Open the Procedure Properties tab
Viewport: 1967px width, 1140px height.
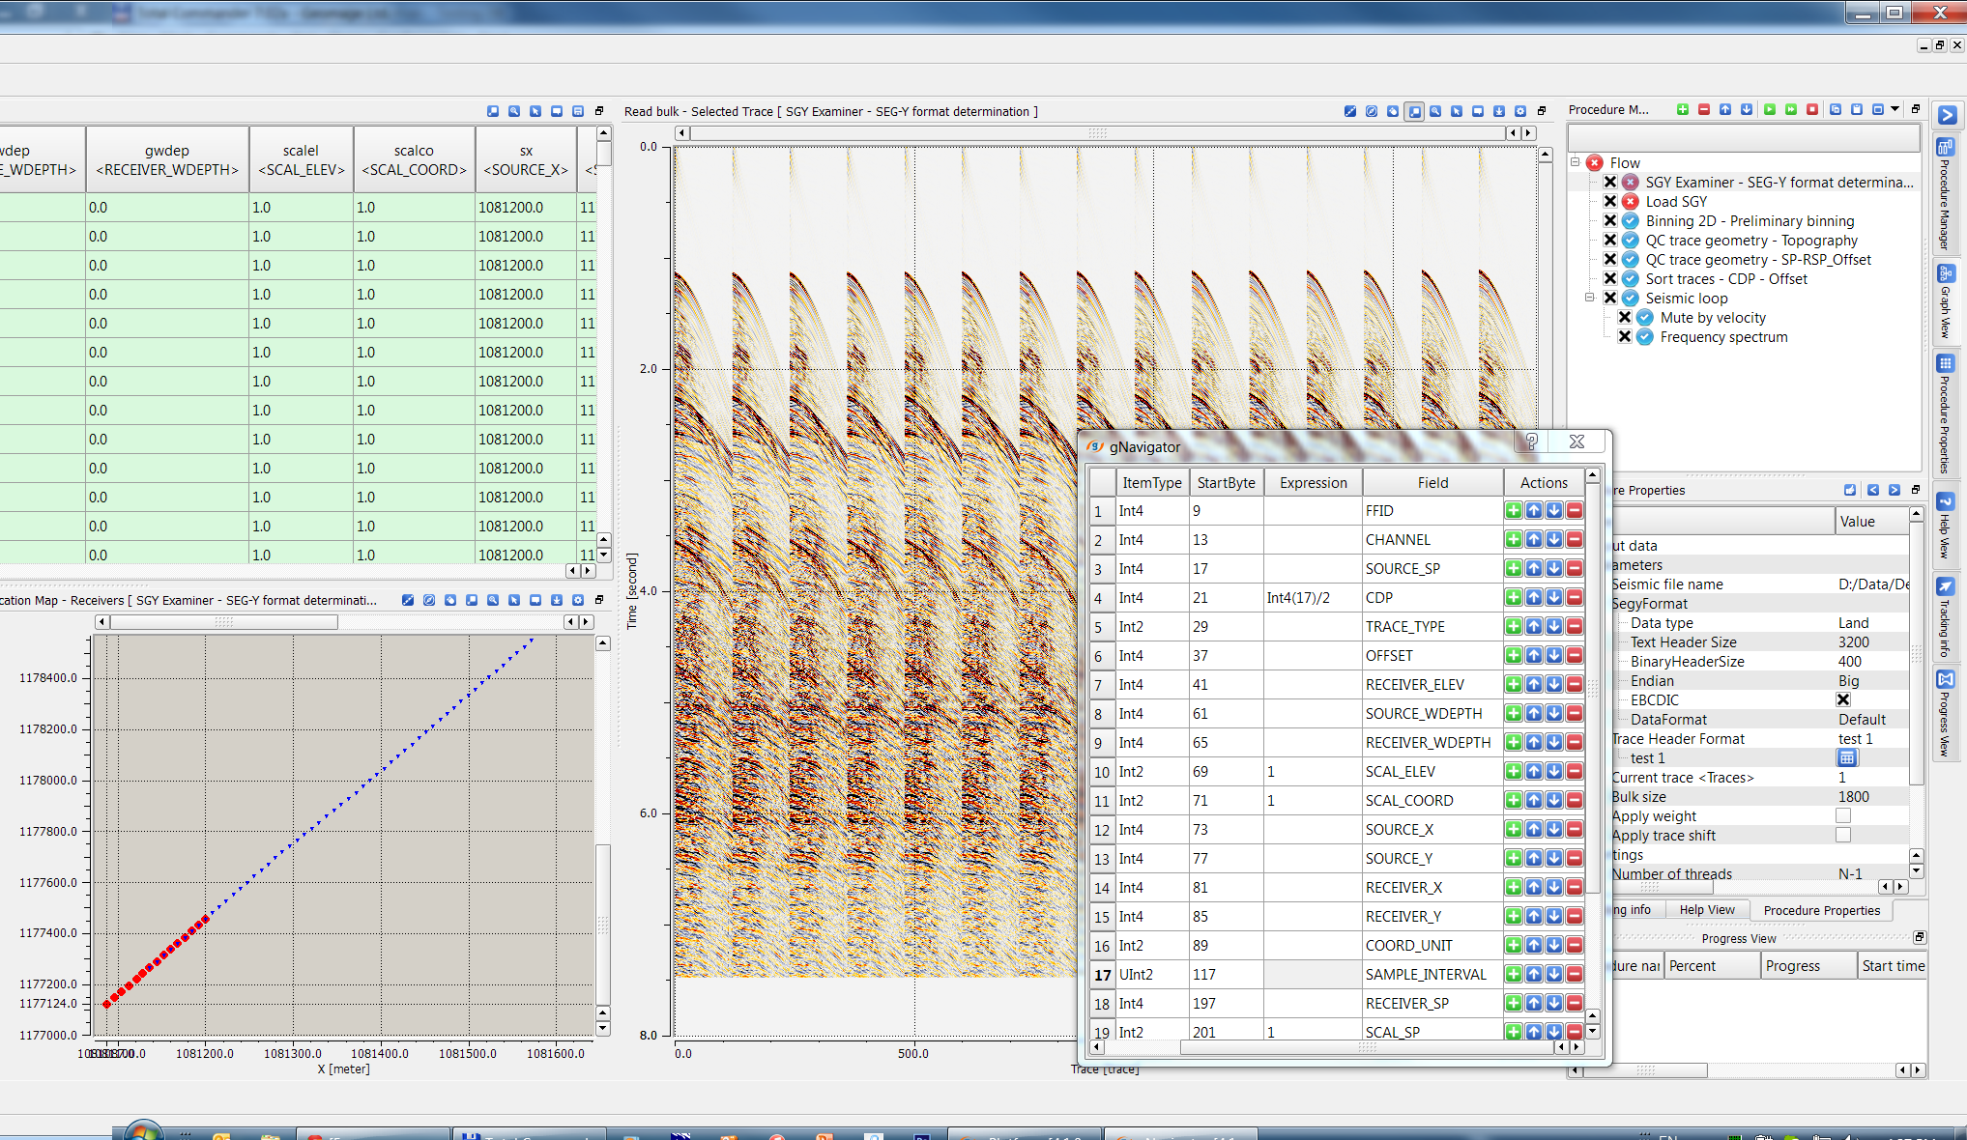[1821, 910]
